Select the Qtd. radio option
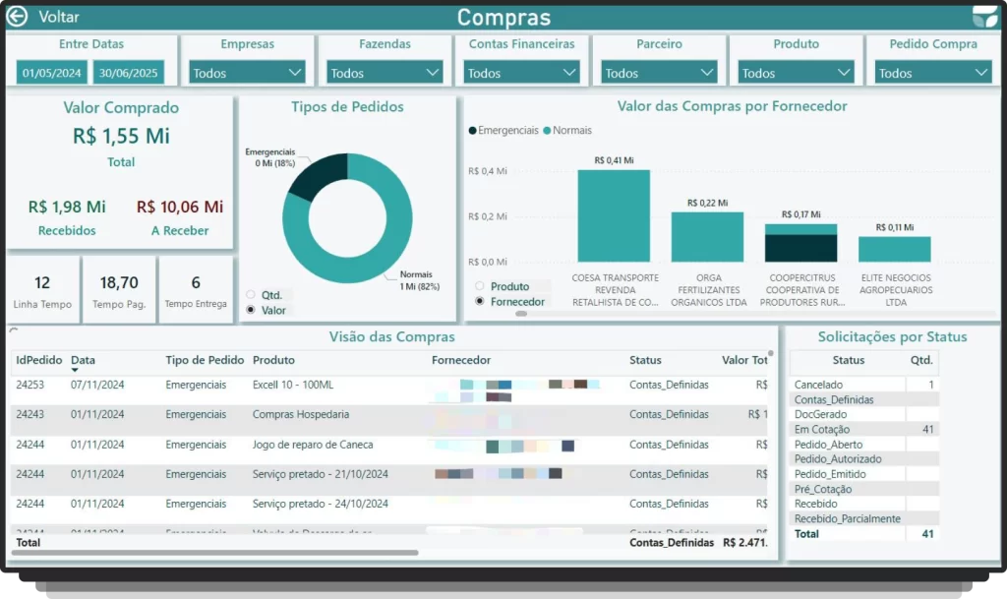The width and height of the screenshot is (1007, 599). coord(251,295)
